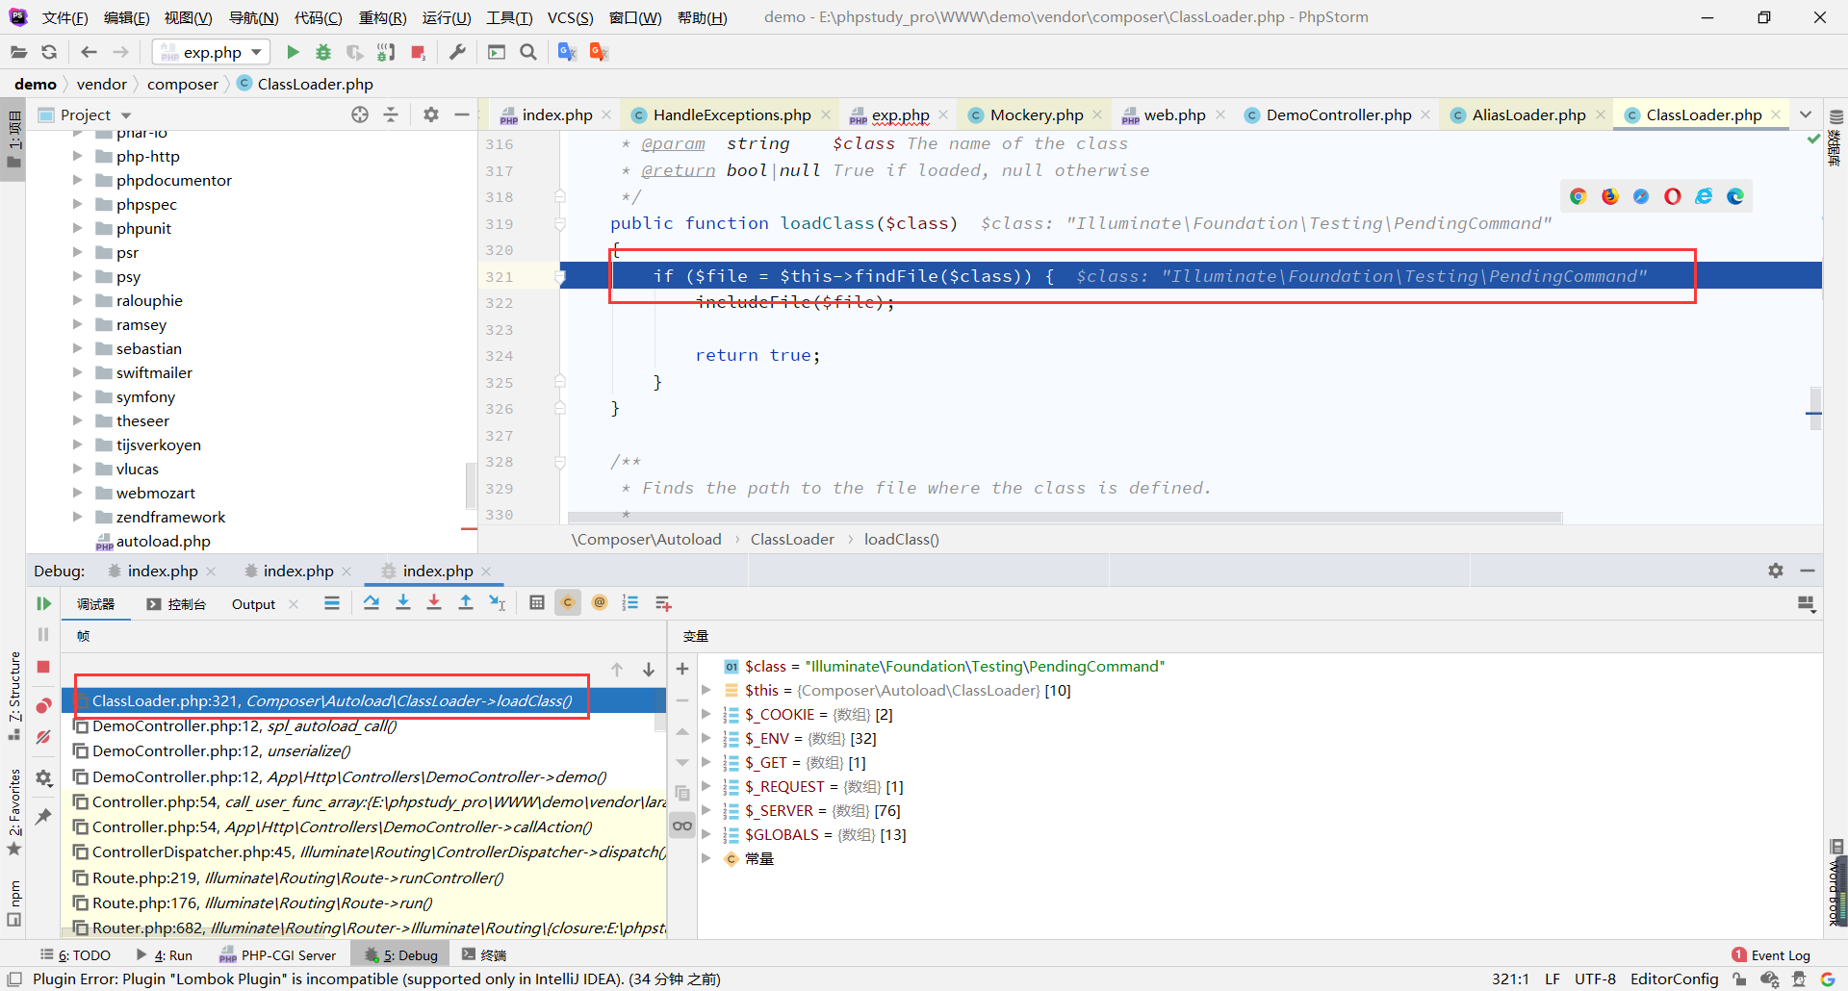Switch to the DemoController.php editor tab

[x=1338, y=114]
